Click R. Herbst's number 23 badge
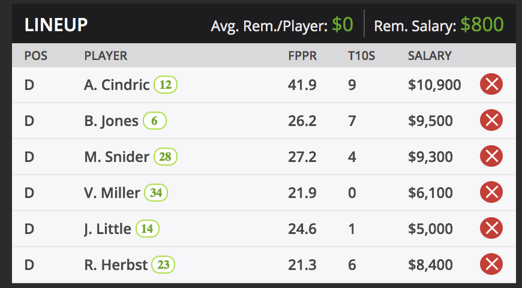The image size is (522, 288). [163, 265]
